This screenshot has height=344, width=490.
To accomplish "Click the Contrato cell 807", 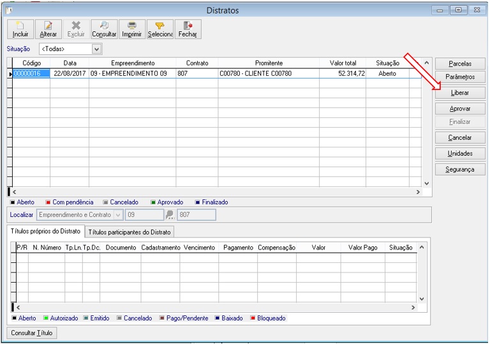I will pos(197,73).
